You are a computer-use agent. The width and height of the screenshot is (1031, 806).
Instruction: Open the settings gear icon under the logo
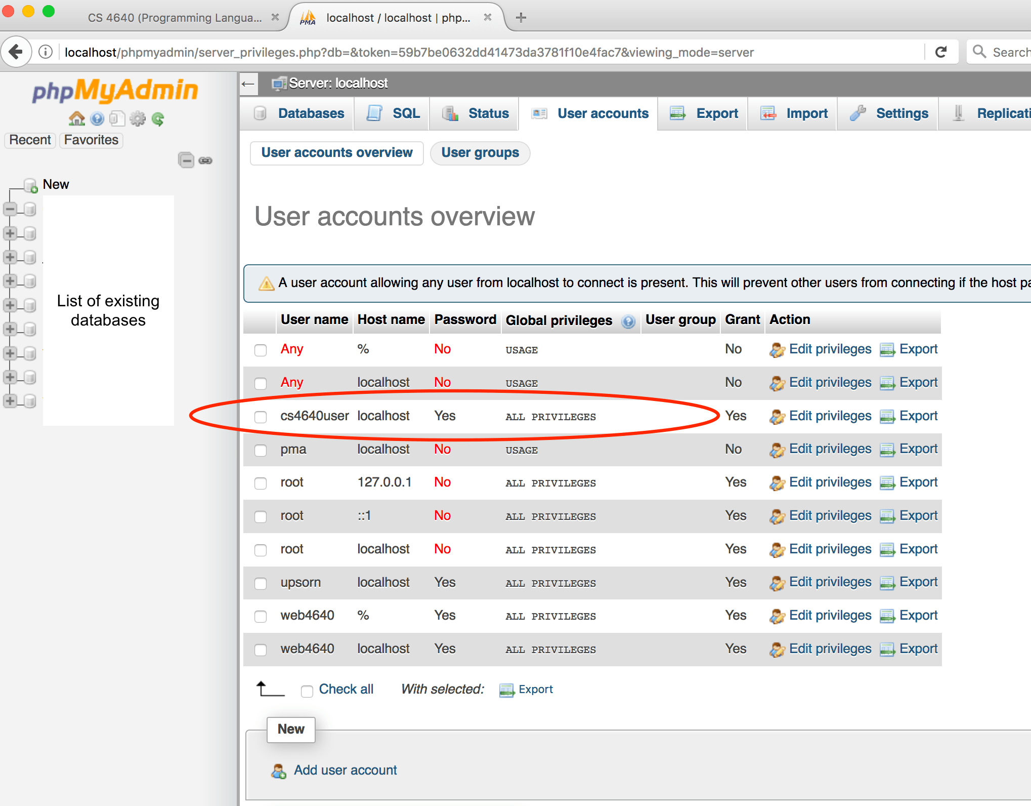(x=138, y=118)
